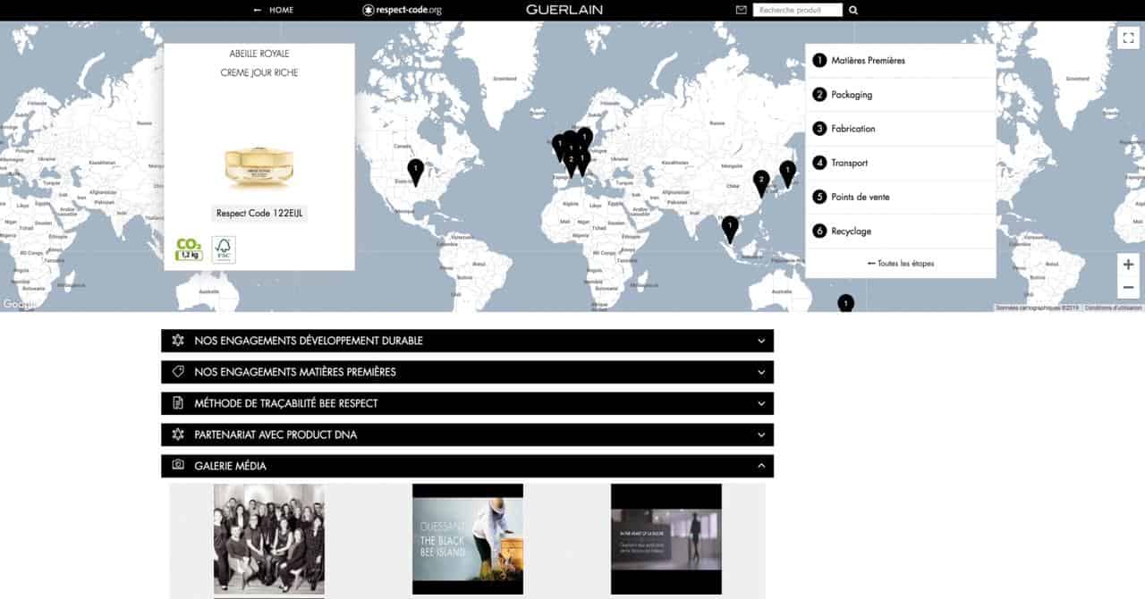Click Toutes les étapes link
Image resolution: width=1145 pixels, height=599 pixels.
901,264
